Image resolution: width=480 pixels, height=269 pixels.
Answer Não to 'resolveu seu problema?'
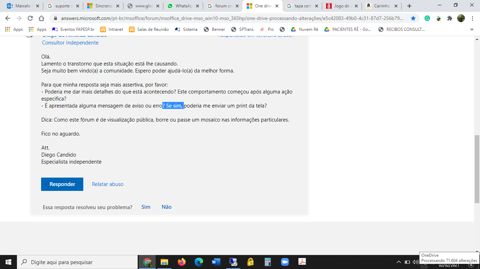(167, 207)
